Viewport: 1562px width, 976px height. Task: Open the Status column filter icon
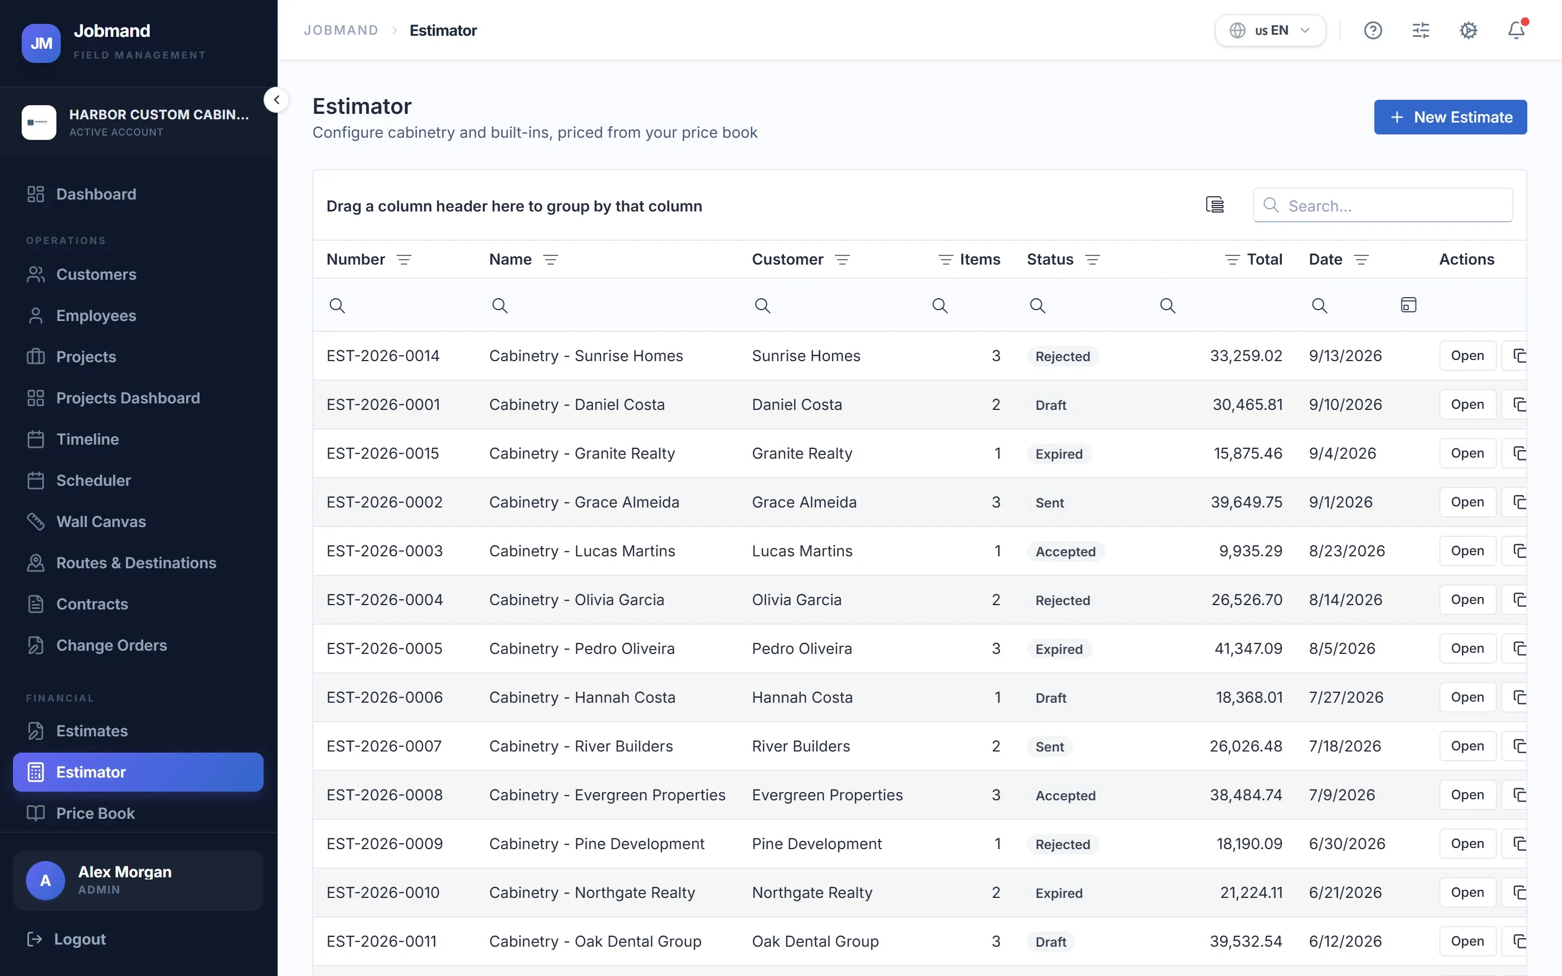1093,260
